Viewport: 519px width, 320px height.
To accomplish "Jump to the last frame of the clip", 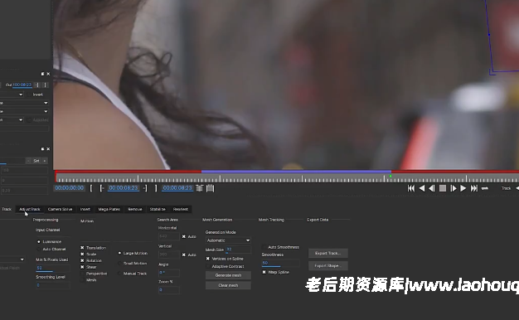I will click(474, 188).
